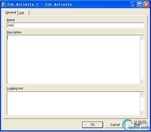Viewport: 151px width, 132px height.
Task: Cancel the Job Activity dialog
Action: tap(115, 125)
